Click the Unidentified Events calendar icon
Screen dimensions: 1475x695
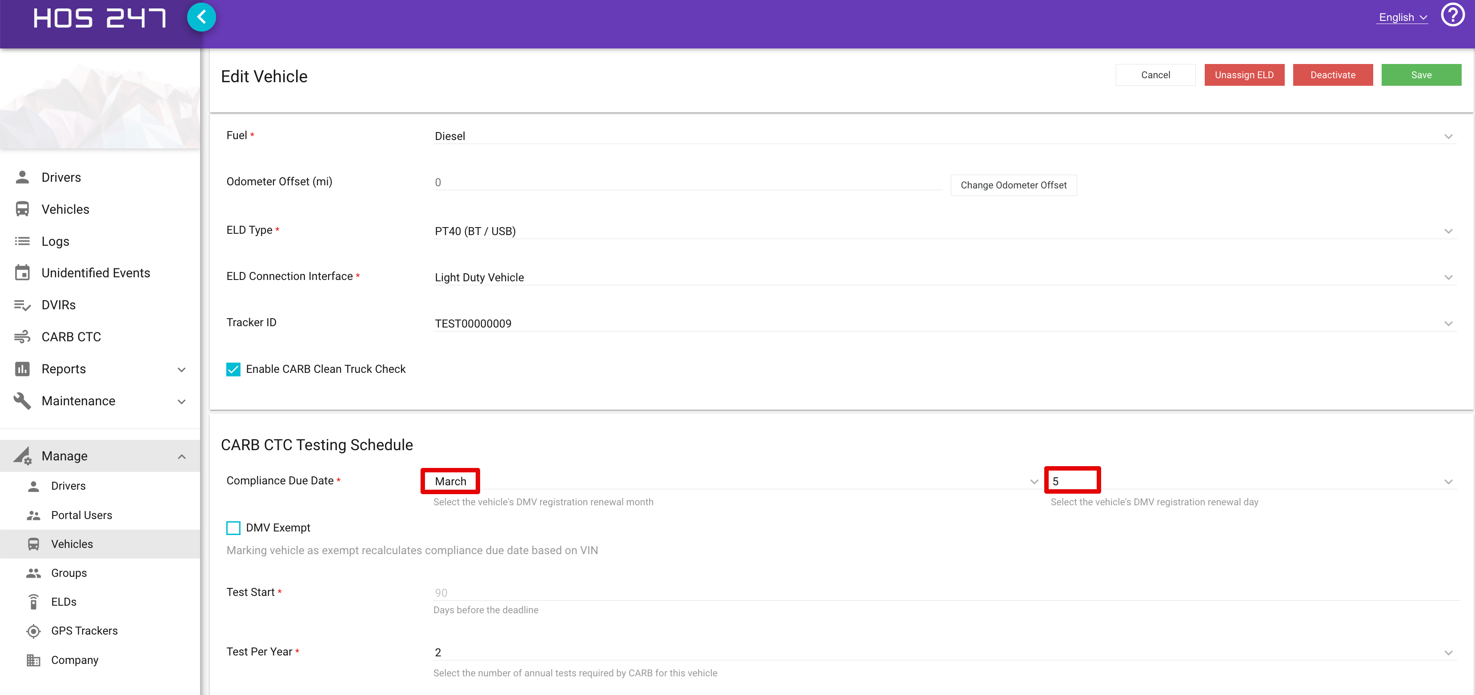pyautogui.click(x=22, y=272)
